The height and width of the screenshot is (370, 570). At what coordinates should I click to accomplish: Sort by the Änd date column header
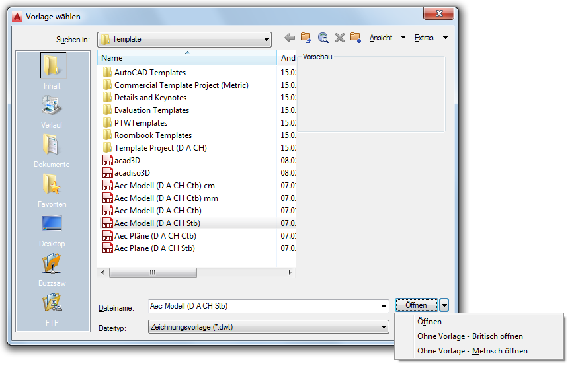point(287,58)
